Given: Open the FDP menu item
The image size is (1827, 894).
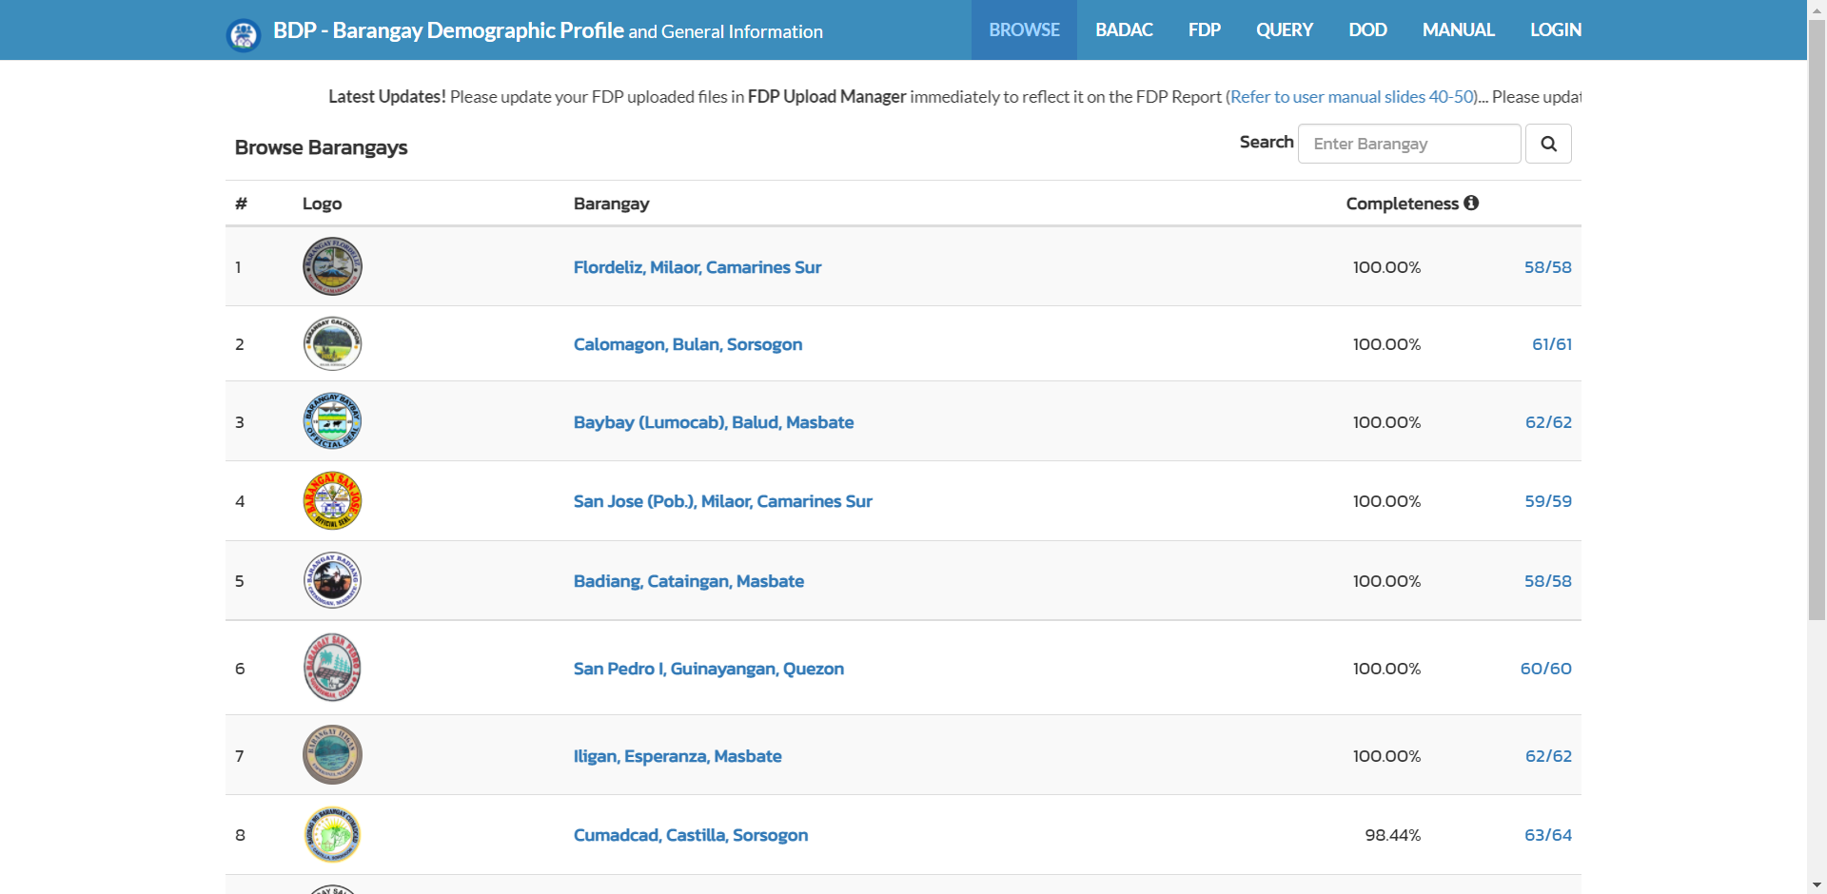Looking at the screenshot, I should [1204, 29].
